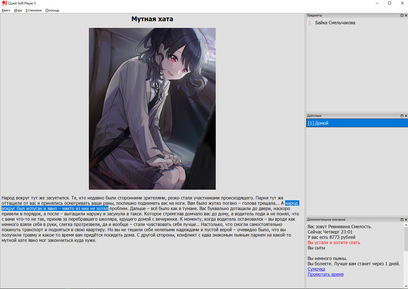Viewport: 408px width, 289px height.
Task: Click the Действия panel title
Action: (314, 116)
